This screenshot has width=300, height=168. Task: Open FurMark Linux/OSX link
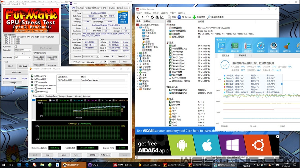click(10, 78)
